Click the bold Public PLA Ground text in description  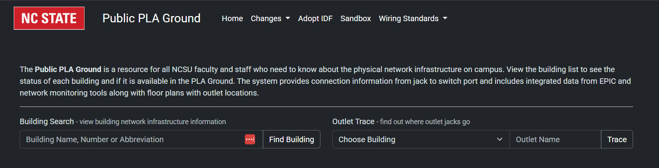point(68,69)
